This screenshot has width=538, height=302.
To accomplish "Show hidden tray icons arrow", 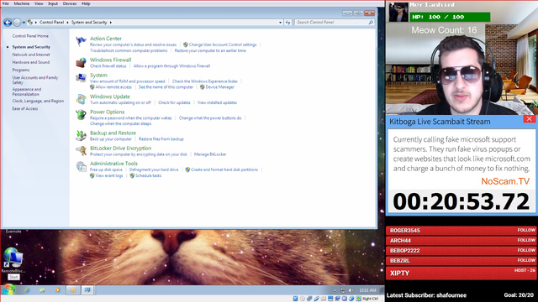I will pyautogui.click(x=335, y=290).
